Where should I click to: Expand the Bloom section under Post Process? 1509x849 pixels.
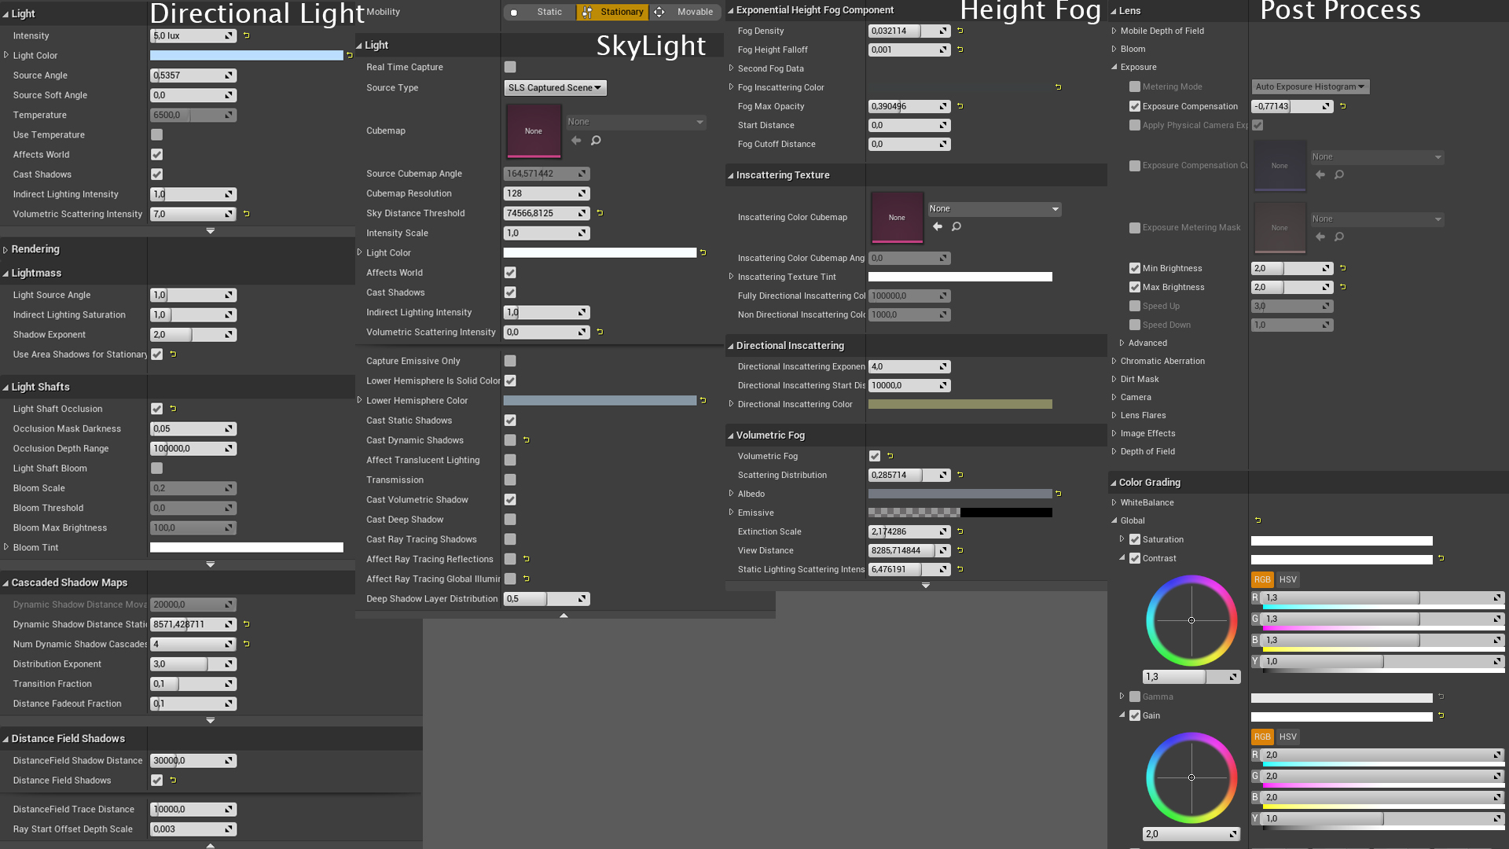pyautogui.click(x=1114, y=49)
